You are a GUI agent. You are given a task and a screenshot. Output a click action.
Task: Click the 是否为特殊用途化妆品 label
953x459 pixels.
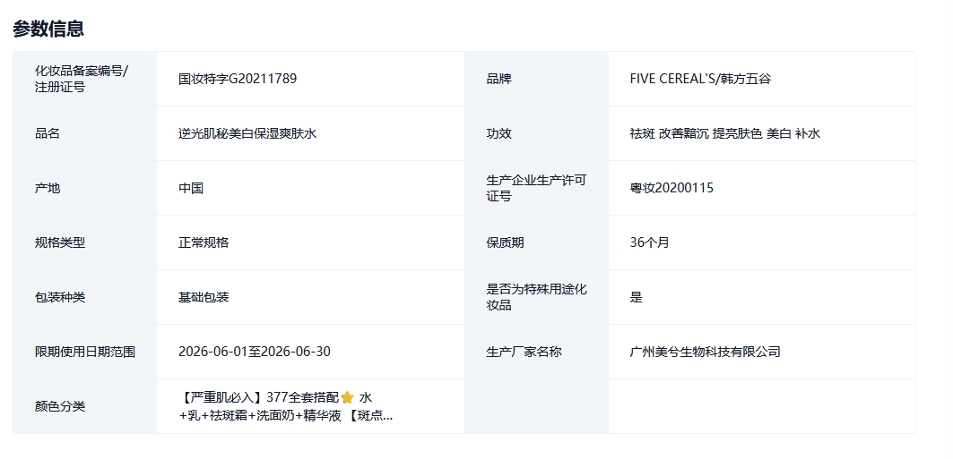point(536,297)
